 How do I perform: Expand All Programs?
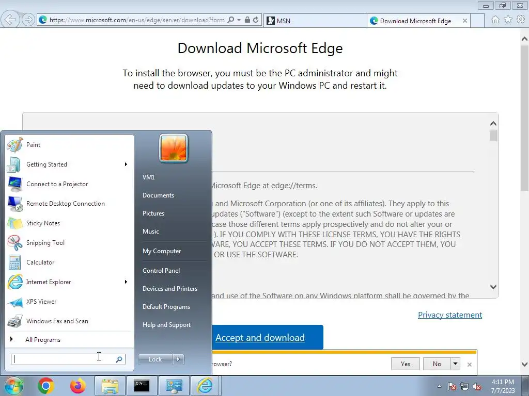pos(69,339)
